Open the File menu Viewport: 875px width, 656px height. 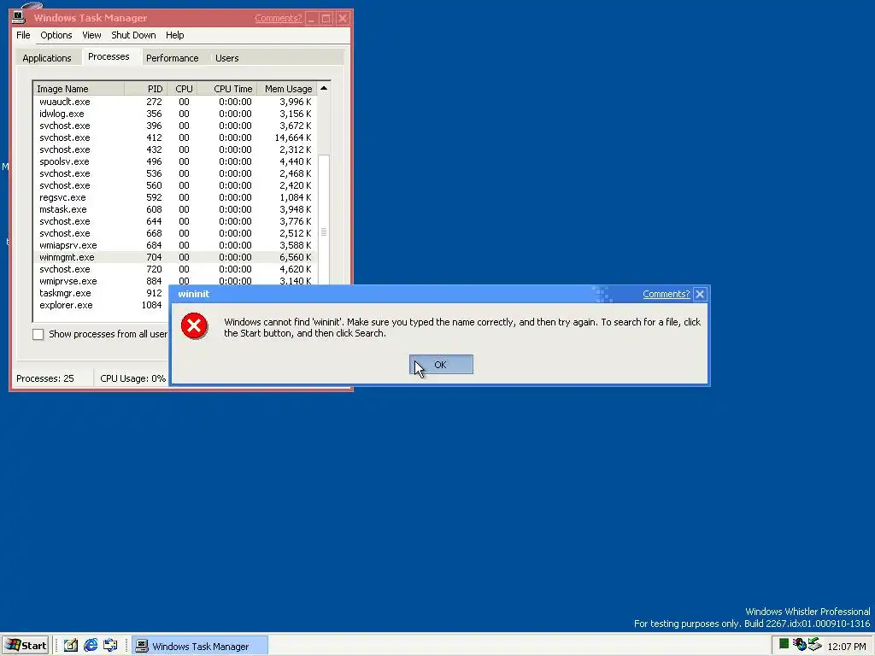[23, 35]
